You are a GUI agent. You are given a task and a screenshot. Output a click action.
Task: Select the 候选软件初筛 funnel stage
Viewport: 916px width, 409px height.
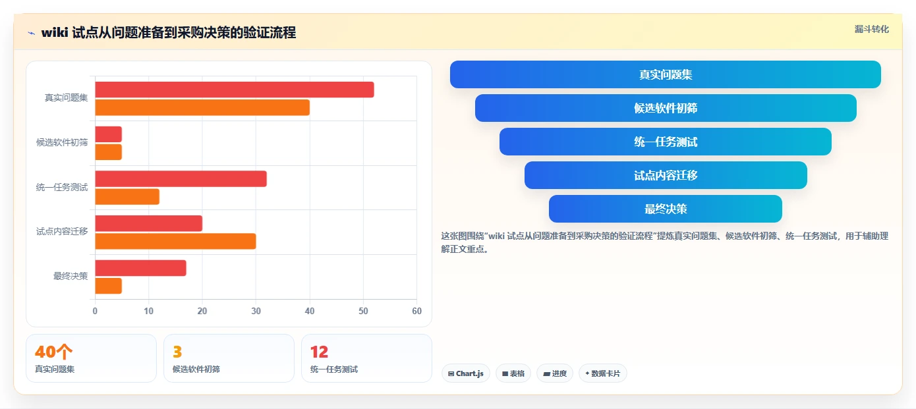666,108
